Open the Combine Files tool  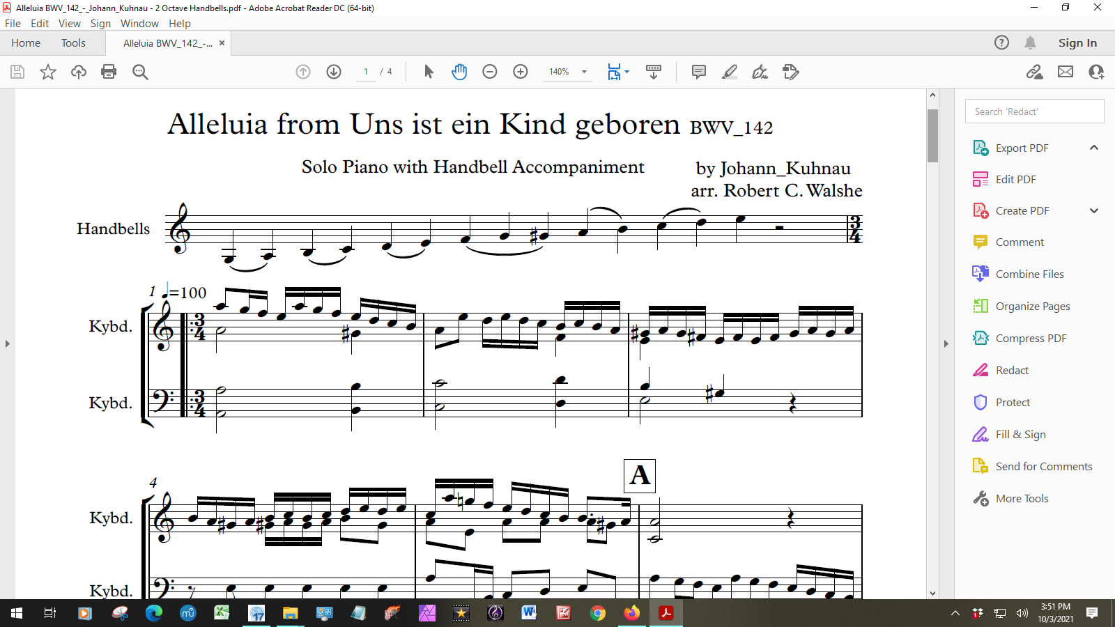(x=1029, y=274)
